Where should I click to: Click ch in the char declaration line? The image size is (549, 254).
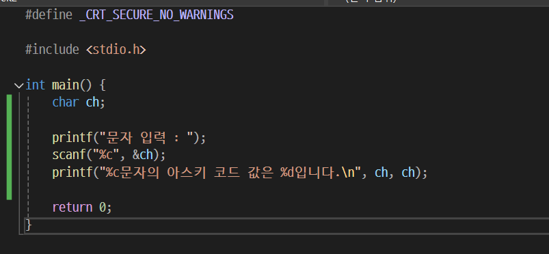[92, 102]
